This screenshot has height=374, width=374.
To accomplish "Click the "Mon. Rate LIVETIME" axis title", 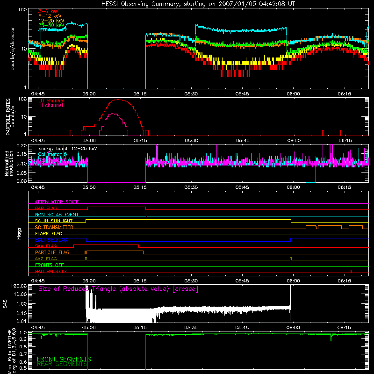I will (9, 352).
